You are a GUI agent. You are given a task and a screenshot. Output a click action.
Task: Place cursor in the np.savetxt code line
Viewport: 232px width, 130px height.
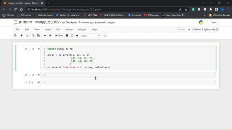point(79,67)
